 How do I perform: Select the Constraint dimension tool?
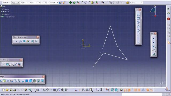pos(8,64)
